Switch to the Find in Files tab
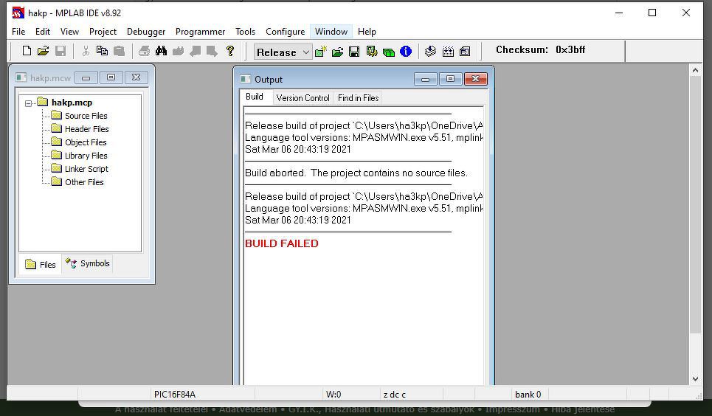This screenshot has width=712, height=416. [358, 97]
